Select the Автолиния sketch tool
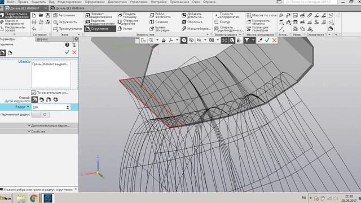 (64, 15)
